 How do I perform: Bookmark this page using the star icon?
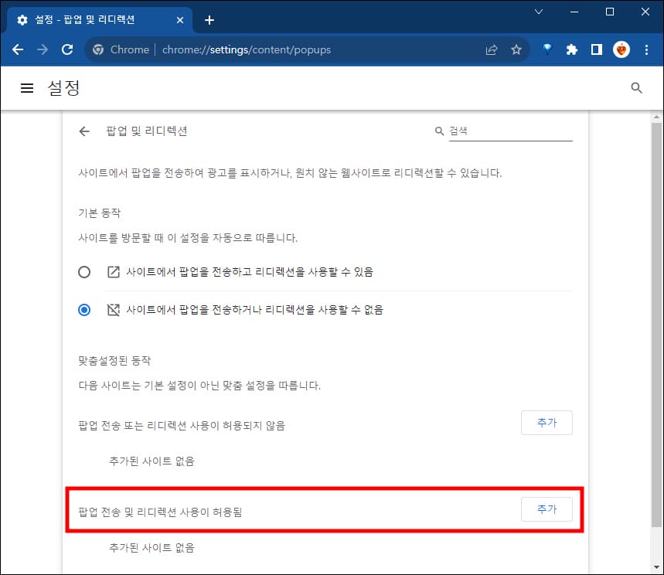point(516,49)
